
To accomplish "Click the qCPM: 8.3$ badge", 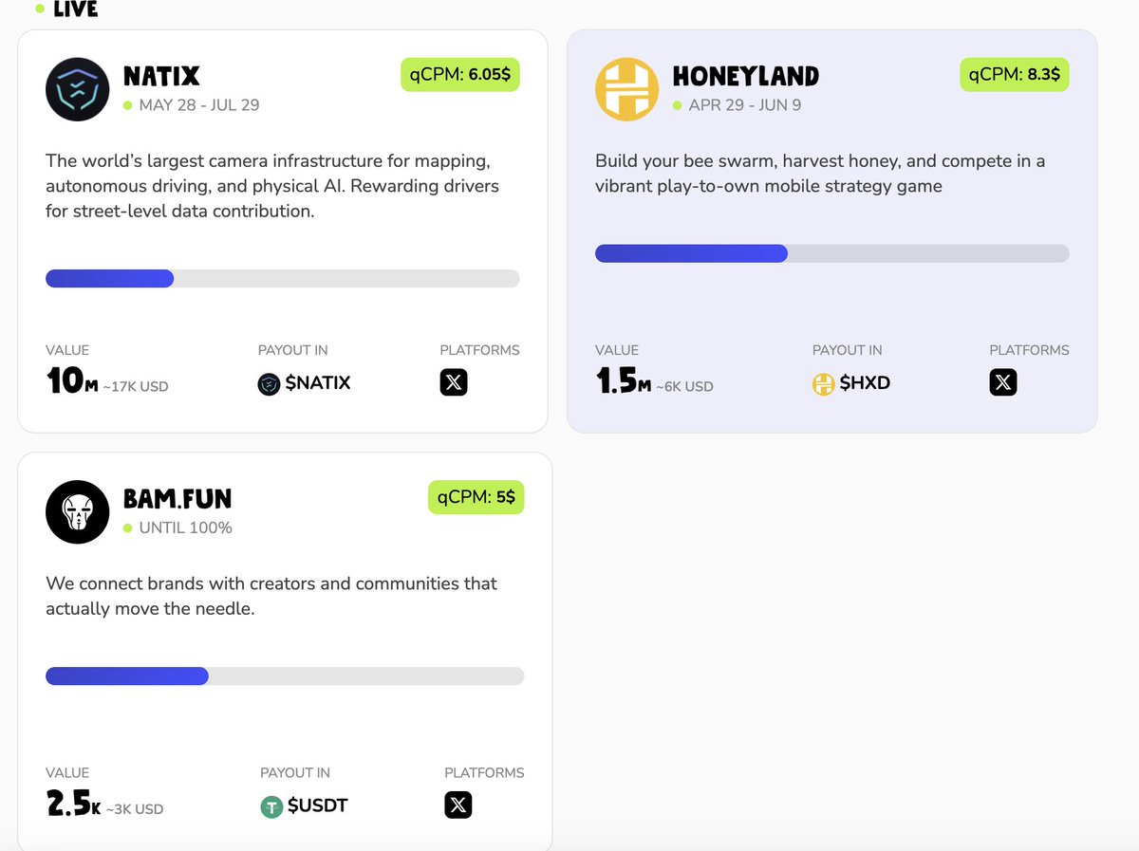I will (1015, 74).
